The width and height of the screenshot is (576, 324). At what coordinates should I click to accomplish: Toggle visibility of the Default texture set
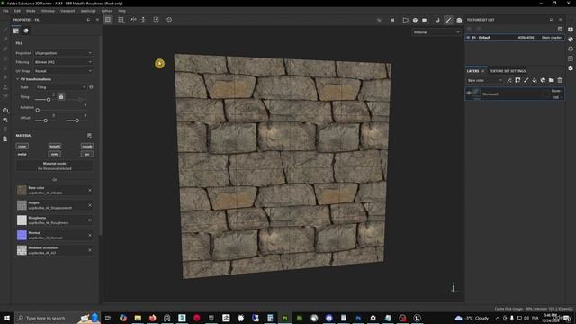[x=468, y=38]
